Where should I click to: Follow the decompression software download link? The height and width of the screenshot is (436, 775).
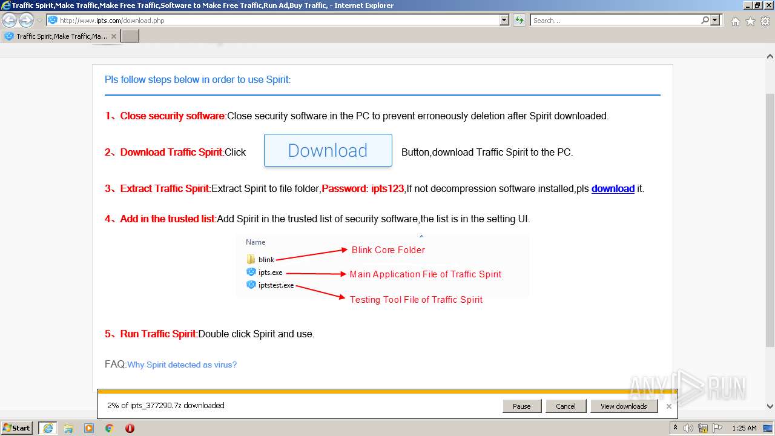[613, 188]
